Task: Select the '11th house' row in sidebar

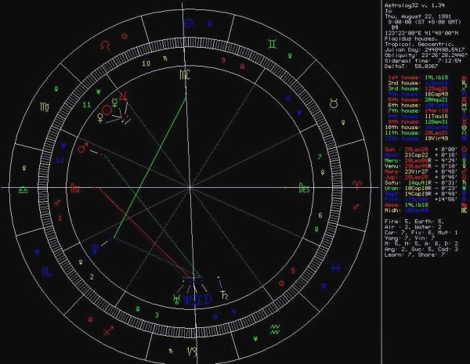Action: tap(417, 133)
